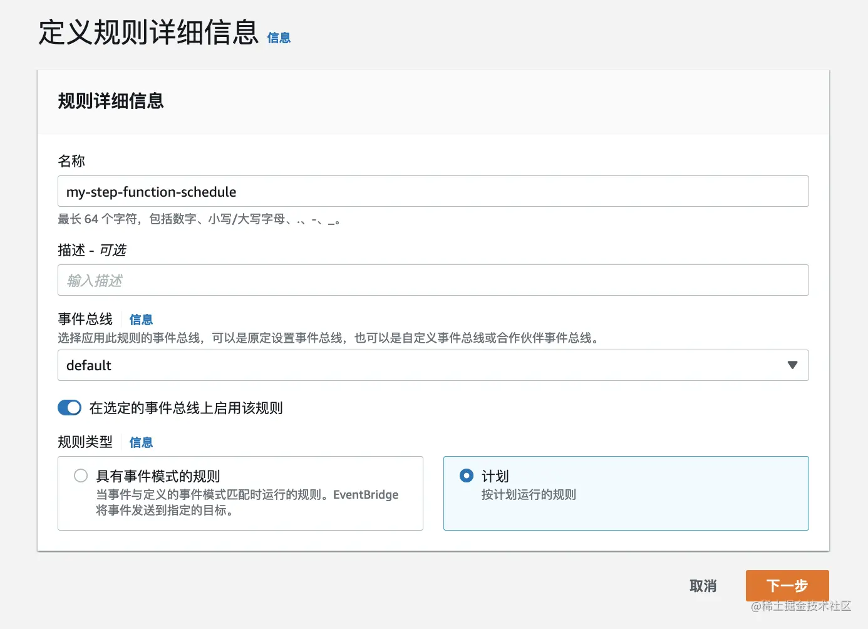
Task: Click the 名称 field containing my-step-function-schedule
Action: pyautogui.click(x=433, y=192)
